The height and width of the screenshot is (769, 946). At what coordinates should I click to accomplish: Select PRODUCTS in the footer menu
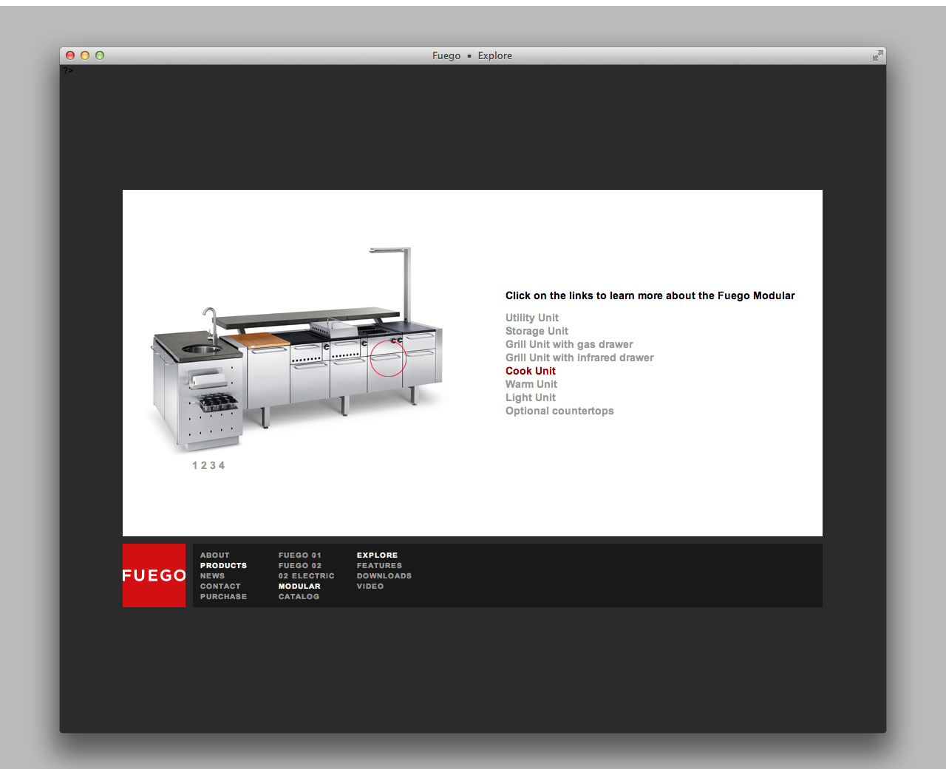[223, 565]
